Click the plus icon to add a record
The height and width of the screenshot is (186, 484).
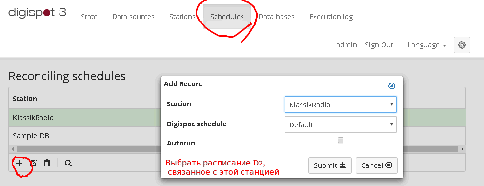pyautogui.click(x=20, y=163)
